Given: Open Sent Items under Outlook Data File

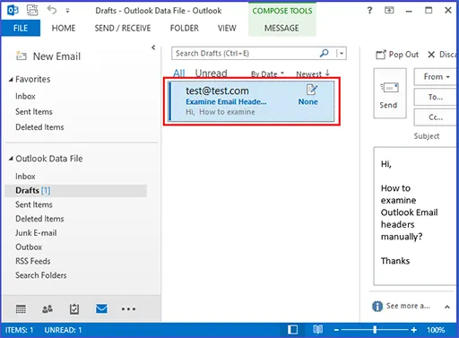Looking at the screenshot, I should [x=34, y=204].
